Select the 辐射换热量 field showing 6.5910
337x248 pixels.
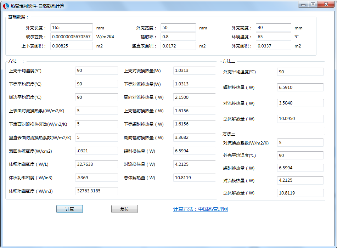[300, 87]
